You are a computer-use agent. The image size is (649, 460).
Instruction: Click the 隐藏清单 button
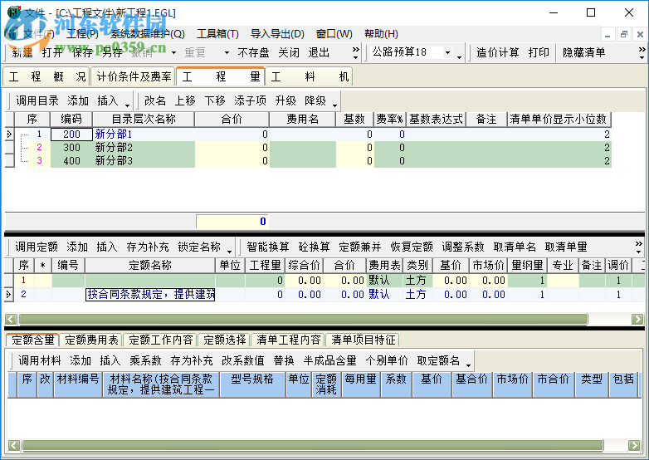[583, 52]
